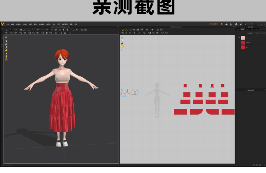Toggle checkmark beside the first fabric
Viewport: 266px width, 173px height.
click(239, 37)
